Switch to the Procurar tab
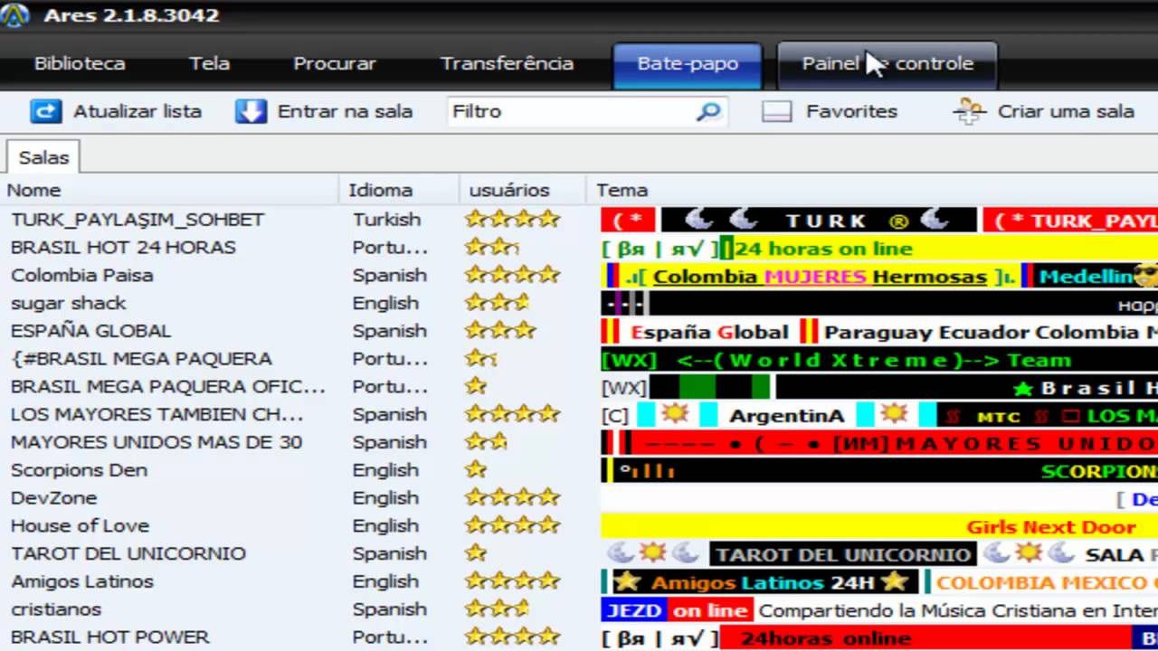 click(335, 64)
